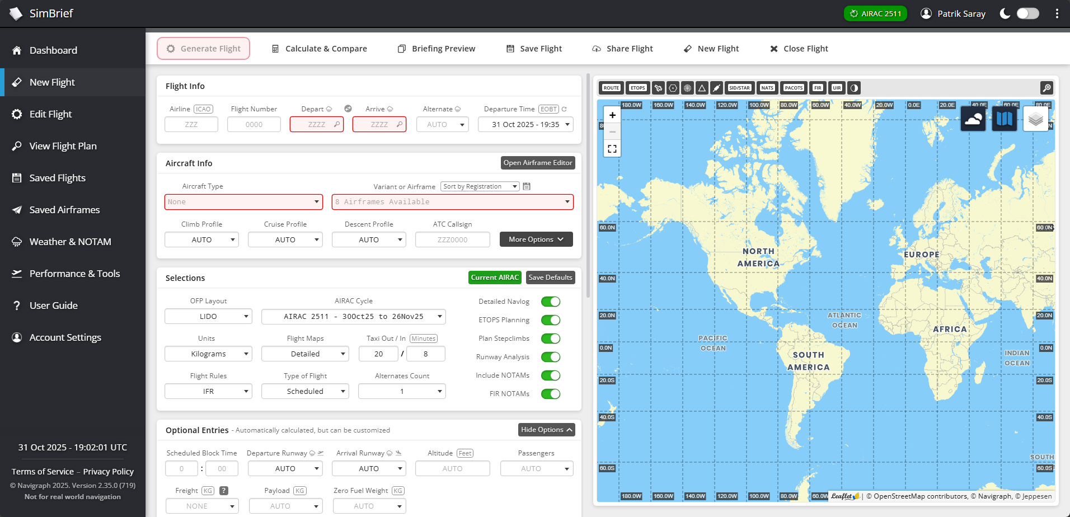
Task: Disable the Detailed Navlog toggle
Action: pyautogui.click(x=551, y=302)
